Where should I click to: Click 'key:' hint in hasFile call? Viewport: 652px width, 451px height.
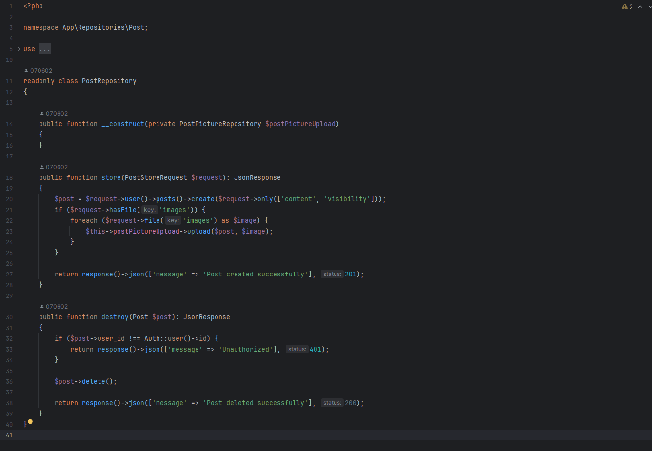pos(149,210)
